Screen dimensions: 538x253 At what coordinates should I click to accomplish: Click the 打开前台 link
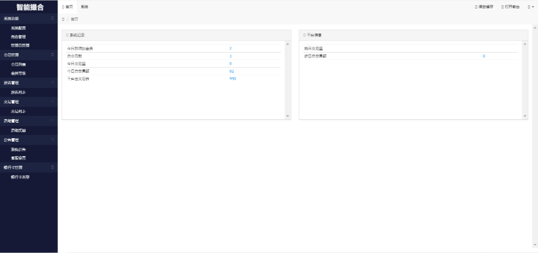point(512,7)
